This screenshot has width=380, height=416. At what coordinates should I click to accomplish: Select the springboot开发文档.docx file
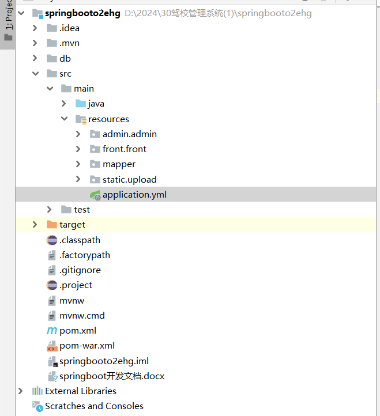[x=111, y=376]
